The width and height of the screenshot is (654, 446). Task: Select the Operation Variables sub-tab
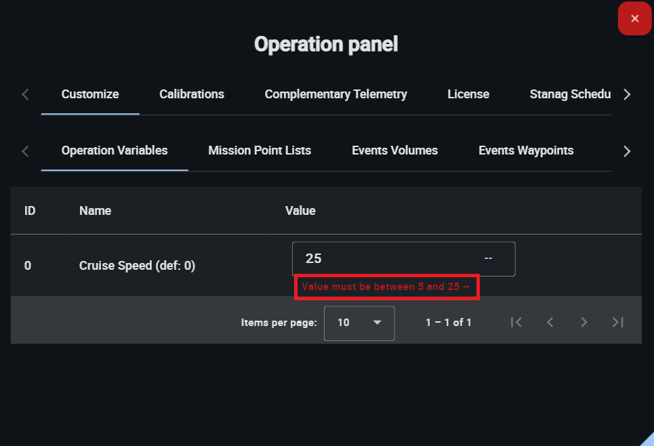pyautogui.click(x=115, y=150)
